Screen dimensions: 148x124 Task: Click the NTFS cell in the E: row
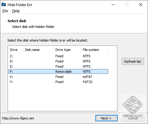[x=87, y=66]
